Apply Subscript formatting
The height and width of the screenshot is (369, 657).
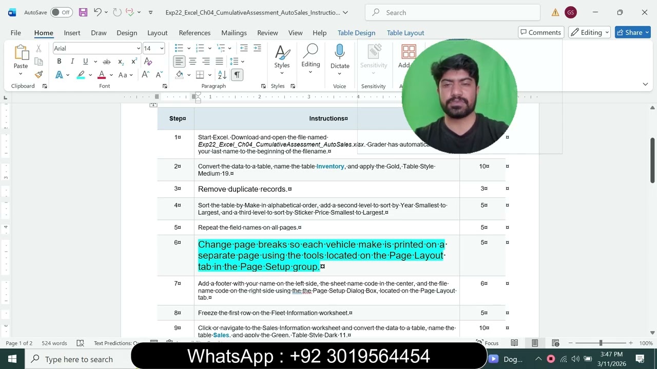121,61
